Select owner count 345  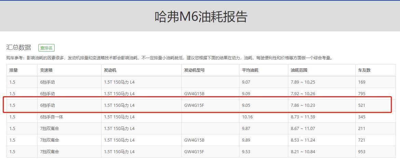click(x=362, y=117)
